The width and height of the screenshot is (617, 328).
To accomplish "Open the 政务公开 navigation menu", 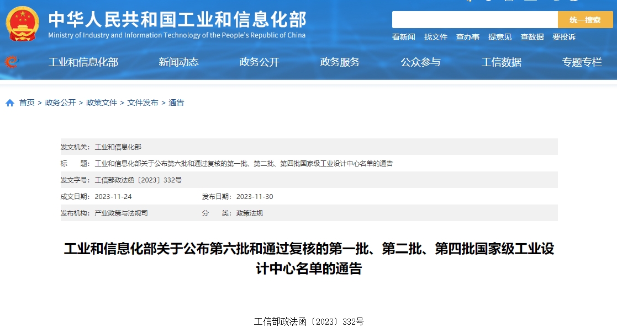I will pyautogui.click(x=259, y=62).
